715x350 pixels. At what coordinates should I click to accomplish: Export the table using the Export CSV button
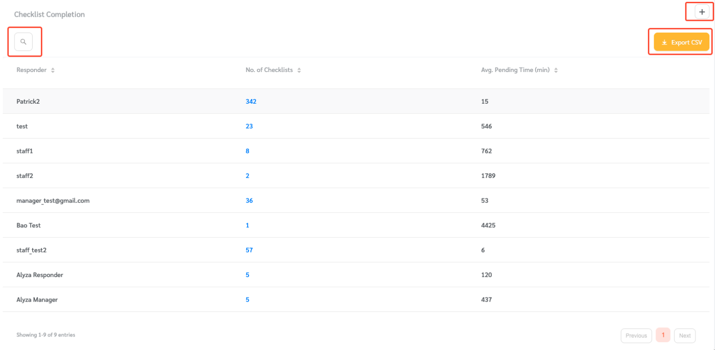pos(681,41)
